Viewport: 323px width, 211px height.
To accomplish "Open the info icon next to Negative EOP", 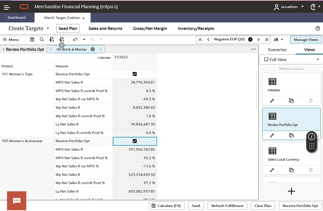I will click(250, 39).
